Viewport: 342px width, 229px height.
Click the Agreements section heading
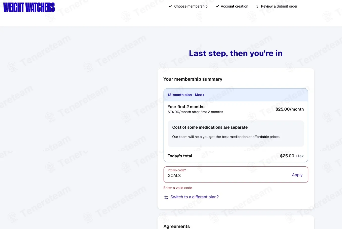tap(177, 226)
